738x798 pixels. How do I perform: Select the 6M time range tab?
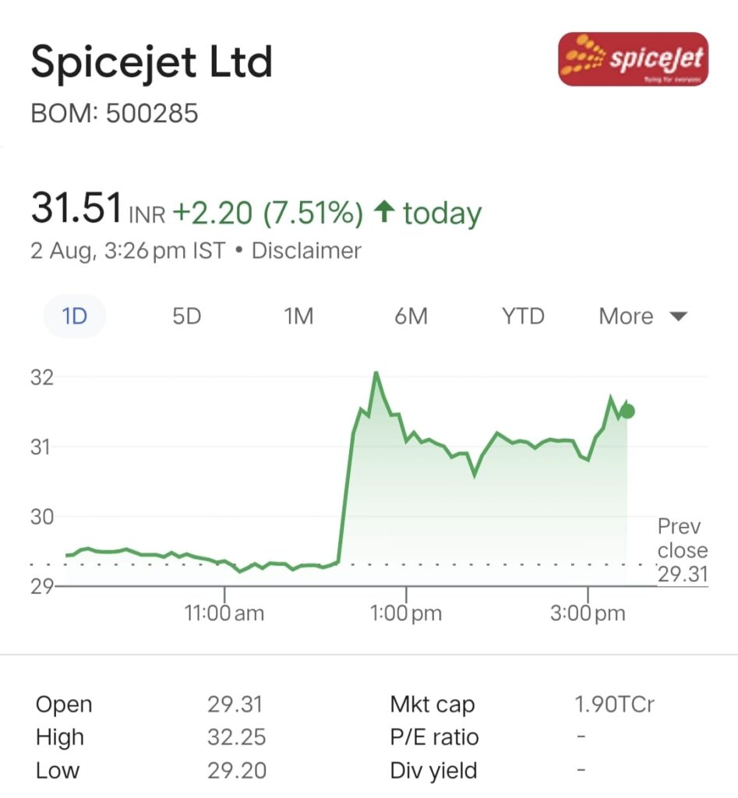[x=411, y=316]
